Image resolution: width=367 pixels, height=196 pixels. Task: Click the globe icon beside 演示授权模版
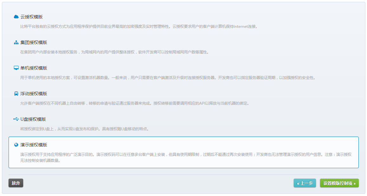(x=16, y=145)
